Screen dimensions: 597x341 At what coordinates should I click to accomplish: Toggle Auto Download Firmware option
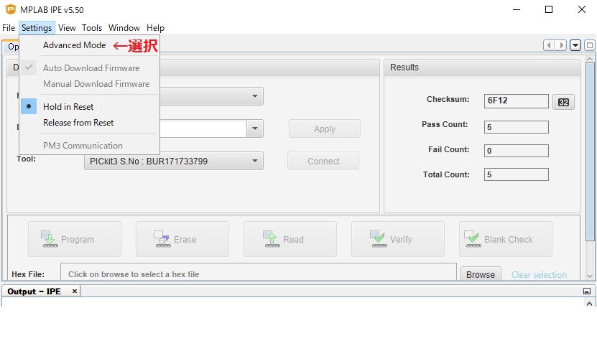[91, 68]
